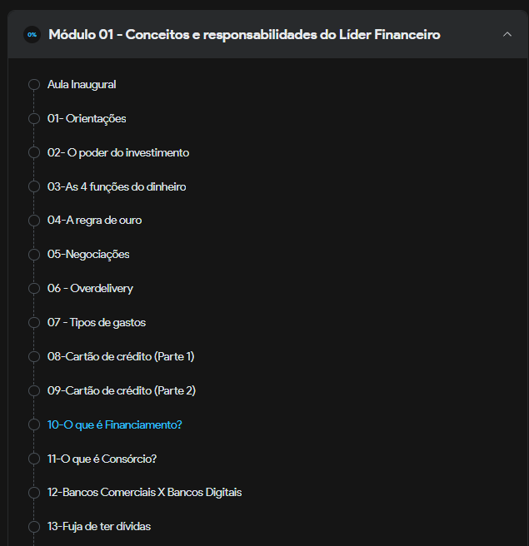Click circle marker for Tipos de gastos

point(34,322)
